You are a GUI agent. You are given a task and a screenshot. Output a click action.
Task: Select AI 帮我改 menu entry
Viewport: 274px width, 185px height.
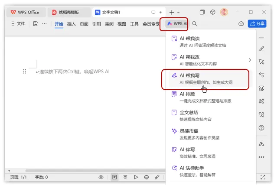tap(211, 60)
